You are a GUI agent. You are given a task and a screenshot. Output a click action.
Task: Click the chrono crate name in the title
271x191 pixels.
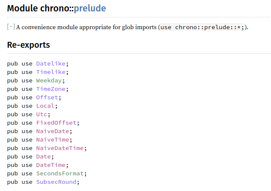click(x=55, y=8)
